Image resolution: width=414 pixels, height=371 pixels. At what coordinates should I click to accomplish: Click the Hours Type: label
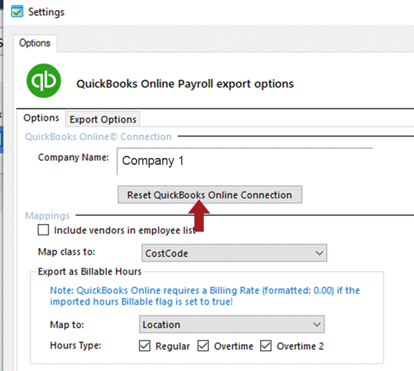coord(75,345)
